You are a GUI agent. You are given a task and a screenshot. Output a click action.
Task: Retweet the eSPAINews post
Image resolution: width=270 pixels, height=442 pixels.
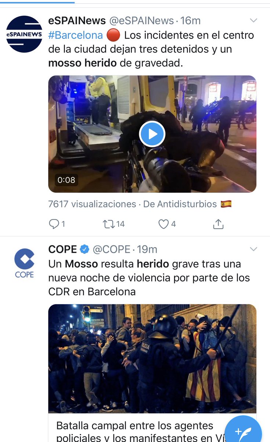click(x=114, y=224)
